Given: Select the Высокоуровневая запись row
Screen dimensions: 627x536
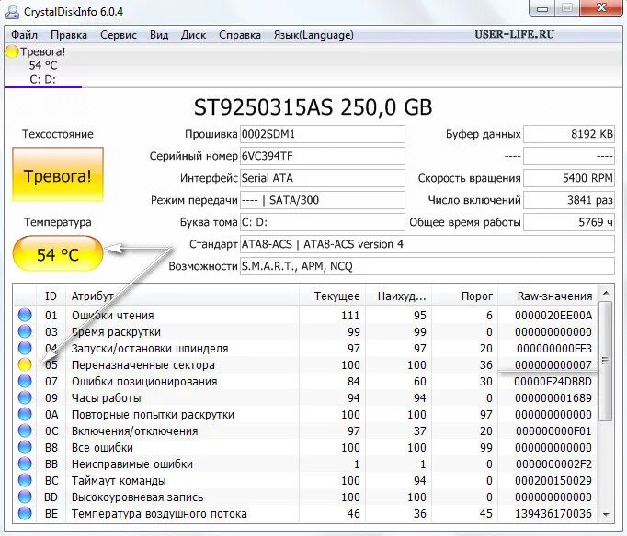Looking at the screenshot, I should [306, 497].
